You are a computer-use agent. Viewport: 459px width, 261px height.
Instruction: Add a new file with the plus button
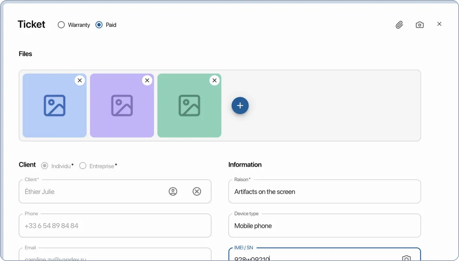pyautogui.click(x=240, y=105)
